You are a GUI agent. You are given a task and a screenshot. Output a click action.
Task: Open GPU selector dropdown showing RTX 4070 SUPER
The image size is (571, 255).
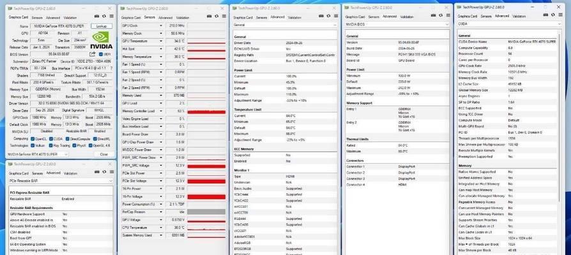pos(38,154)
